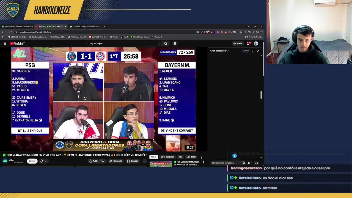Image resolution: width=352 pixels, height=198 pixels.
Task: Open the apps grid in bookmarks bar
Action: pyautogui.click(x=3, y=37)
